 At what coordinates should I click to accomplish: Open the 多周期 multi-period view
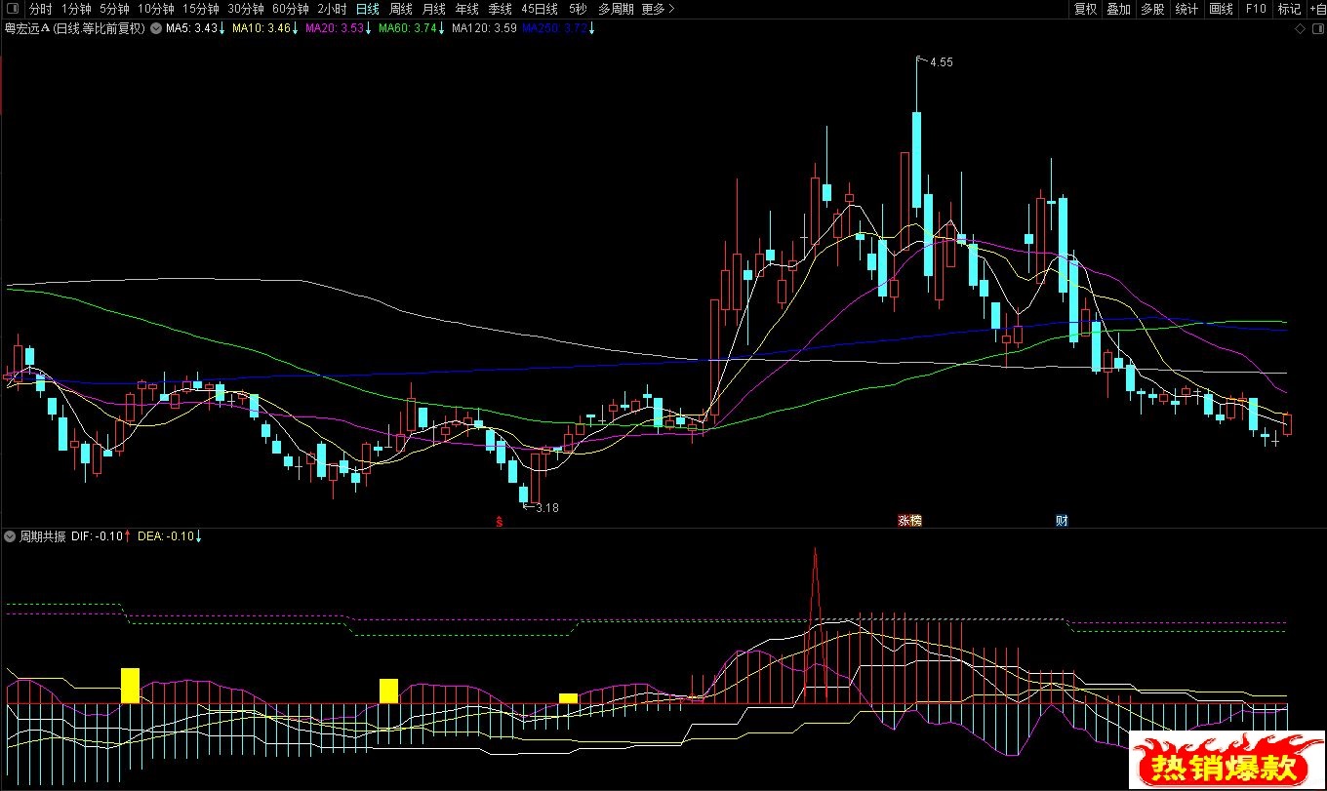616,9
